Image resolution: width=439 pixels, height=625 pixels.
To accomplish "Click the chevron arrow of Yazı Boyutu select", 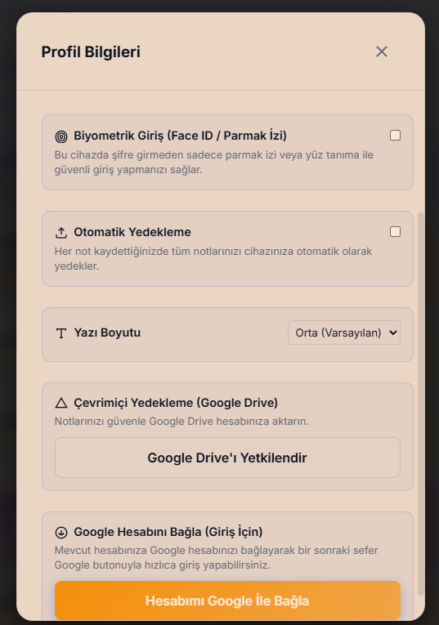I will pyautogui.click(x=392, y=333).
